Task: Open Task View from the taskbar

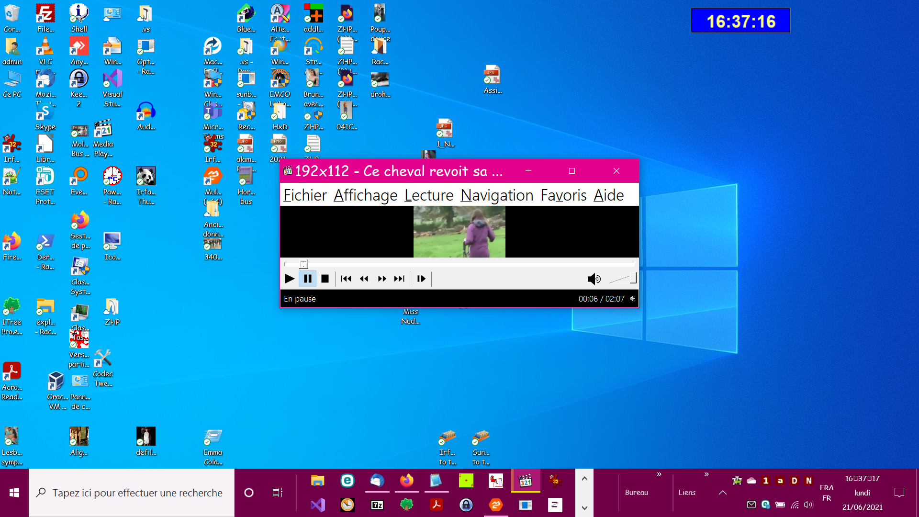Action: coord(278,493)
